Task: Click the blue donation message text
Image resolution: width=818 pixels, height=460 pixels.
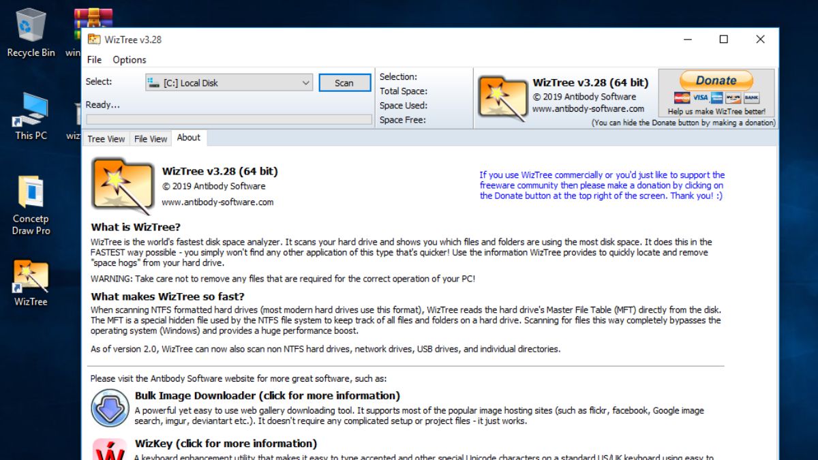Action: [602, 185]
